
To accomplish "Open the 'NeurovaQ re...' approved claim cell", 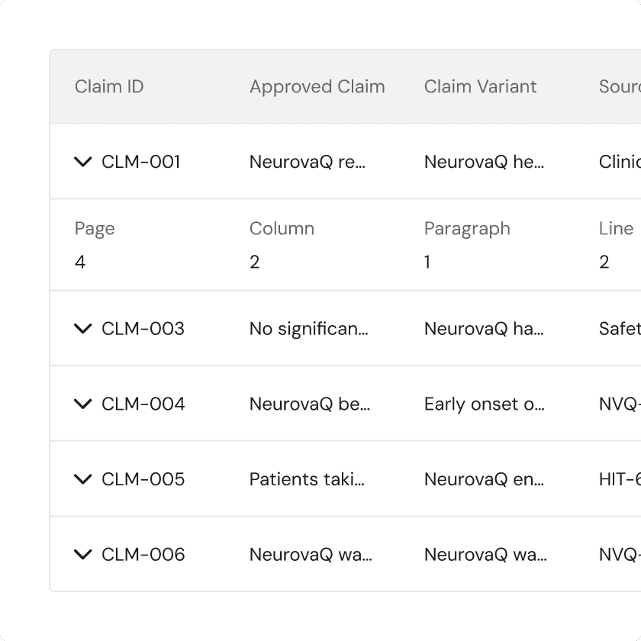I will (308, 162).
